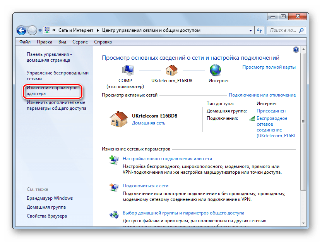This screenshot has height=242, width=322.
Task: Click the set up new connection icon
Action: pyautogui.click(x=114, y=159)
